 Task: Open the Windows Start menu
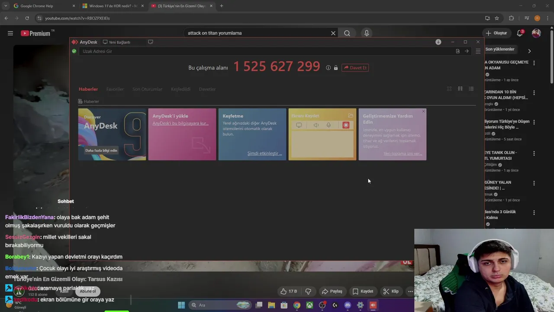tap(181, 305)
